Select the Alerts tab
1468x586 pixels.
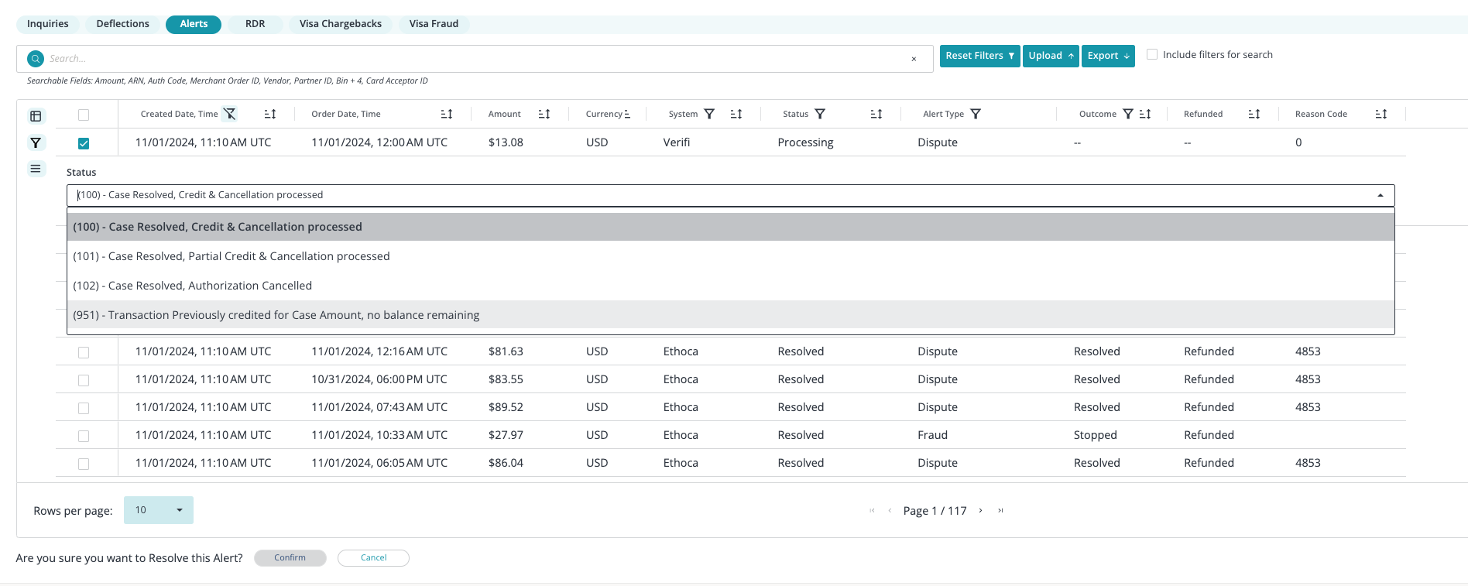pos(194,24)
